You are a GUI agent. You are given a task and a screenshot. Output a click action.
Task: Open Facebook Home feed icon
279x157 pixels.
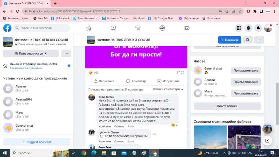89,28
